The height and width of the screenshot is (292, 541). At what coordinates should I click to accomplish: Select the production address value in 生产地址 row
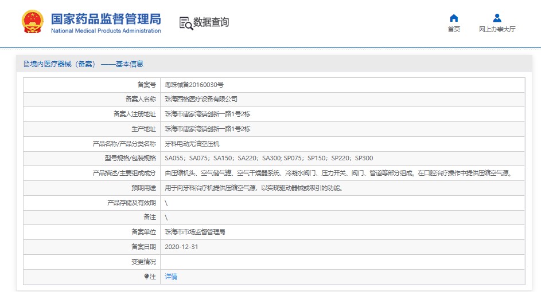[x=207, y=129]
